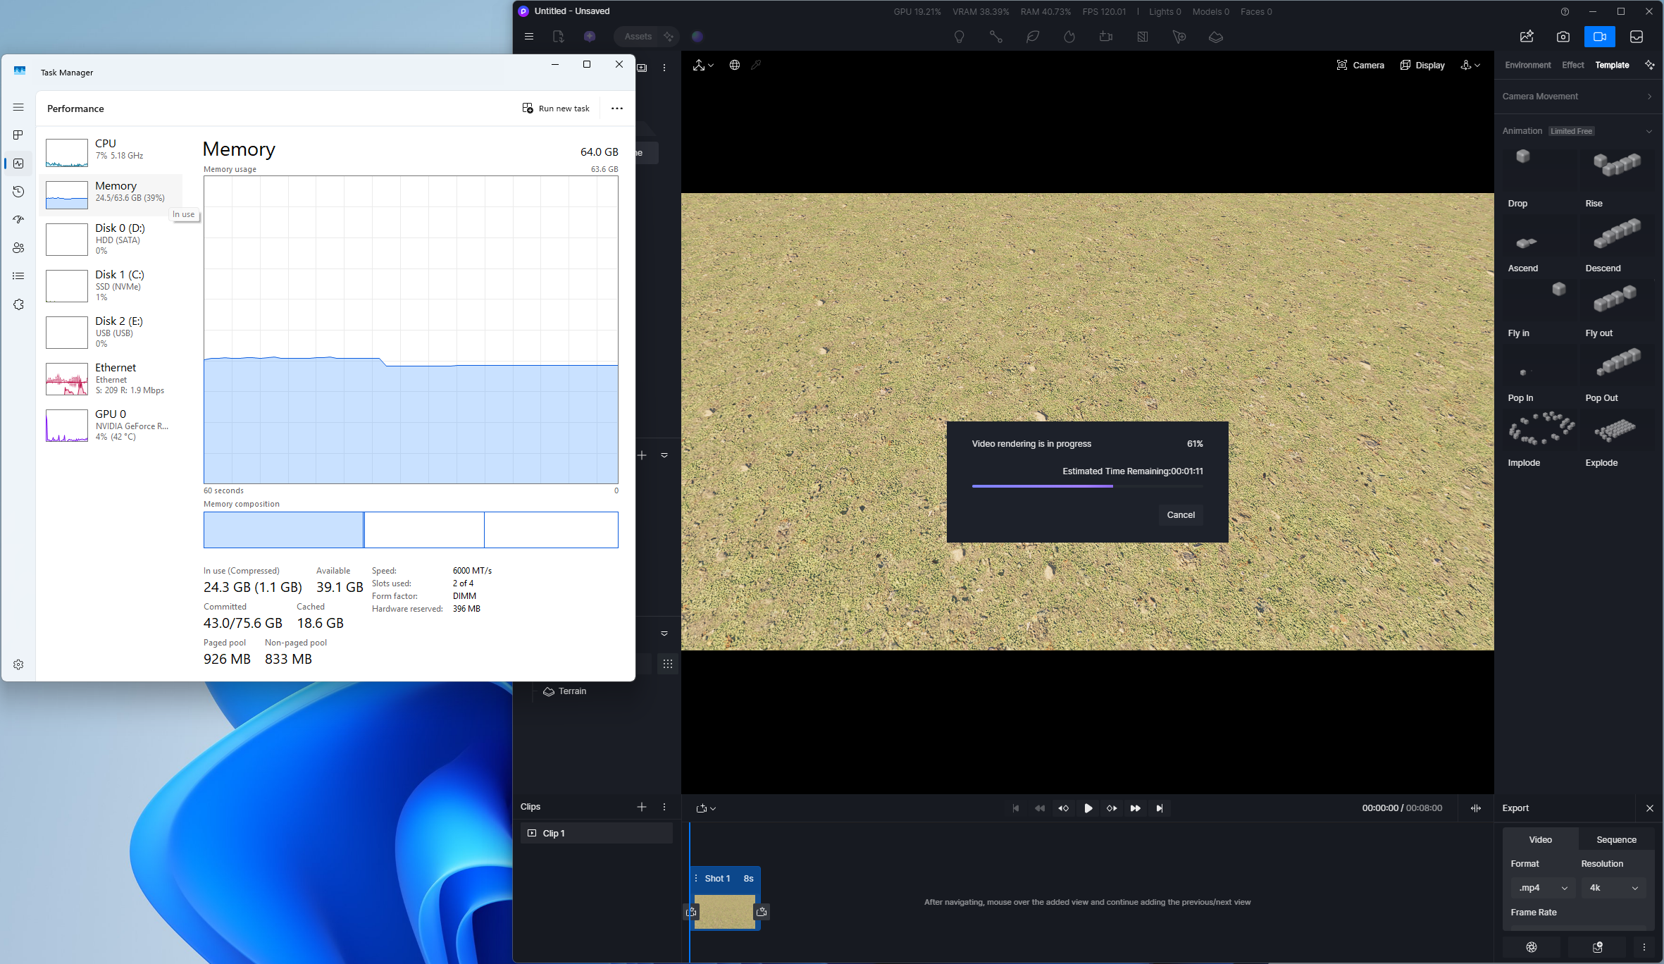Toggle the blue video mode button
This screenshot has height=964, width=1664.
pyautogui.click(x=1599, y=37)
